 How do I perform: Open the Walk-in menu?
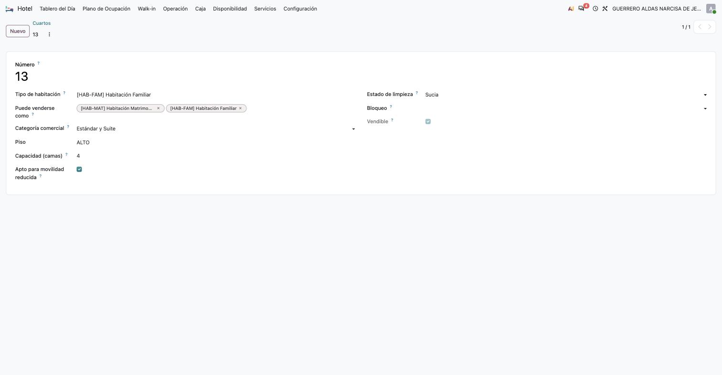pyautogui.click(x=147, y=9)
